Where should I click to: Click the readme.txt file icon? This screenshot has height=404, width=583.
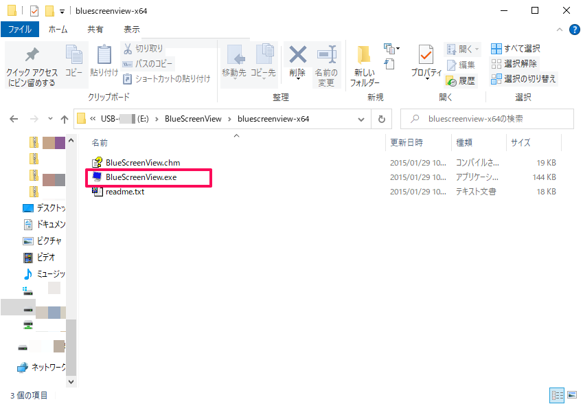[98, 192]
